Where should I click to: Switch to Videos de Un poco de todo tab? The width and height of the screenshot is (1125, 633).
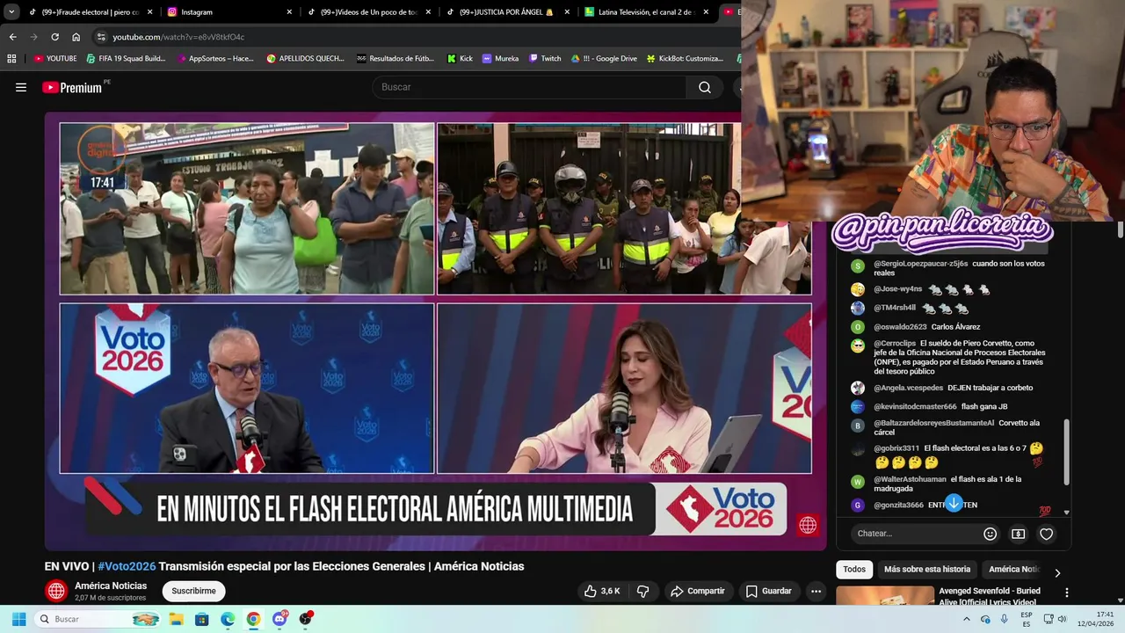368,12
